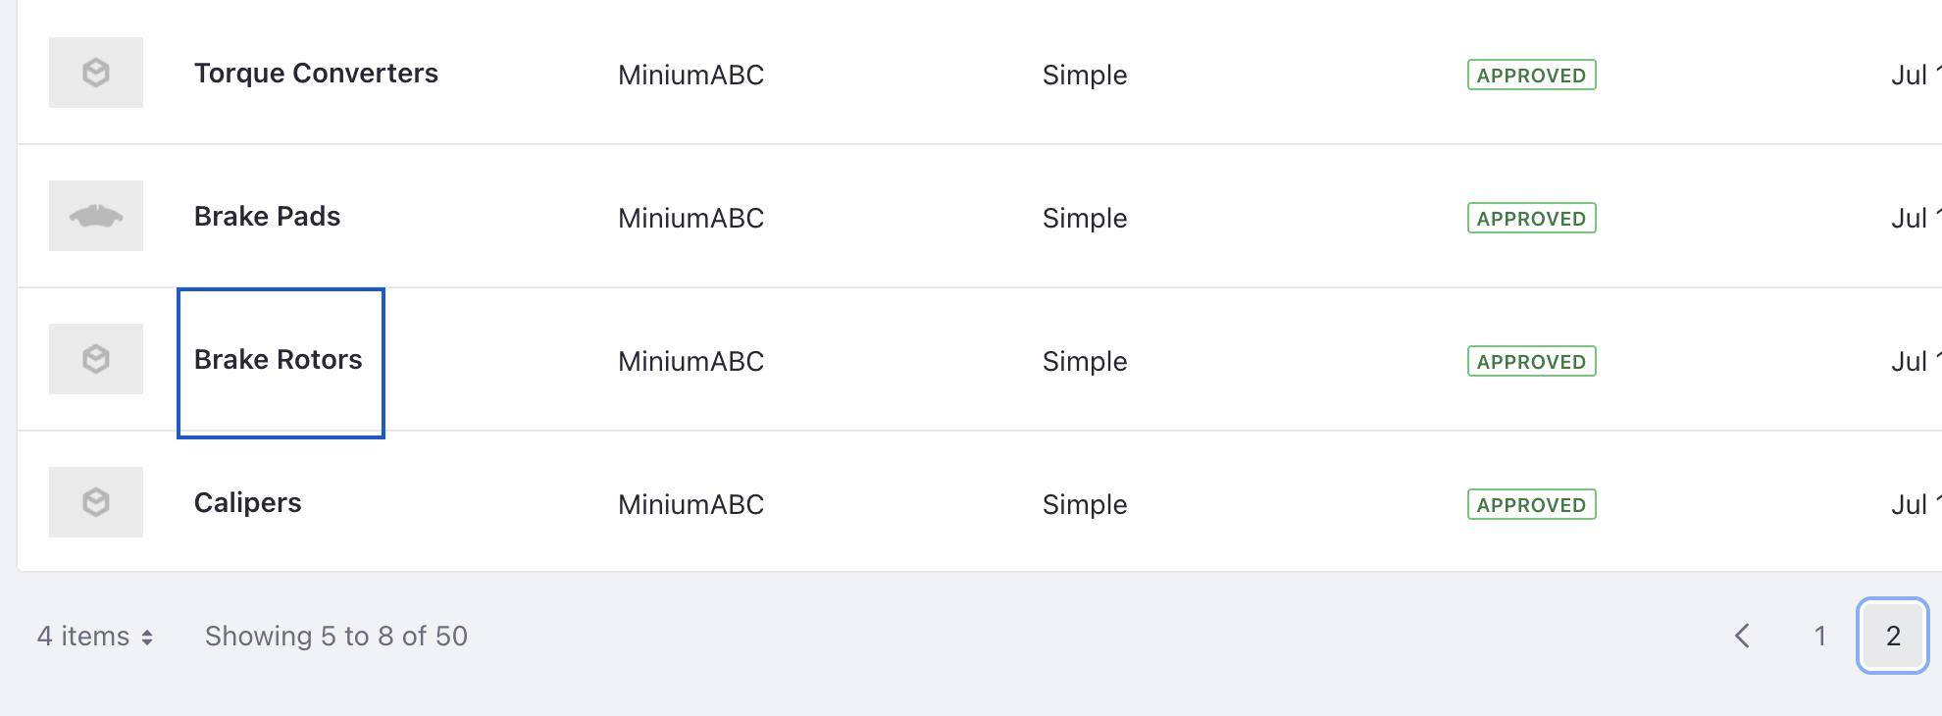Click the Approved badge in Calipers row
Viewport: 1942px width, 716px height.
coord(1531,505)
